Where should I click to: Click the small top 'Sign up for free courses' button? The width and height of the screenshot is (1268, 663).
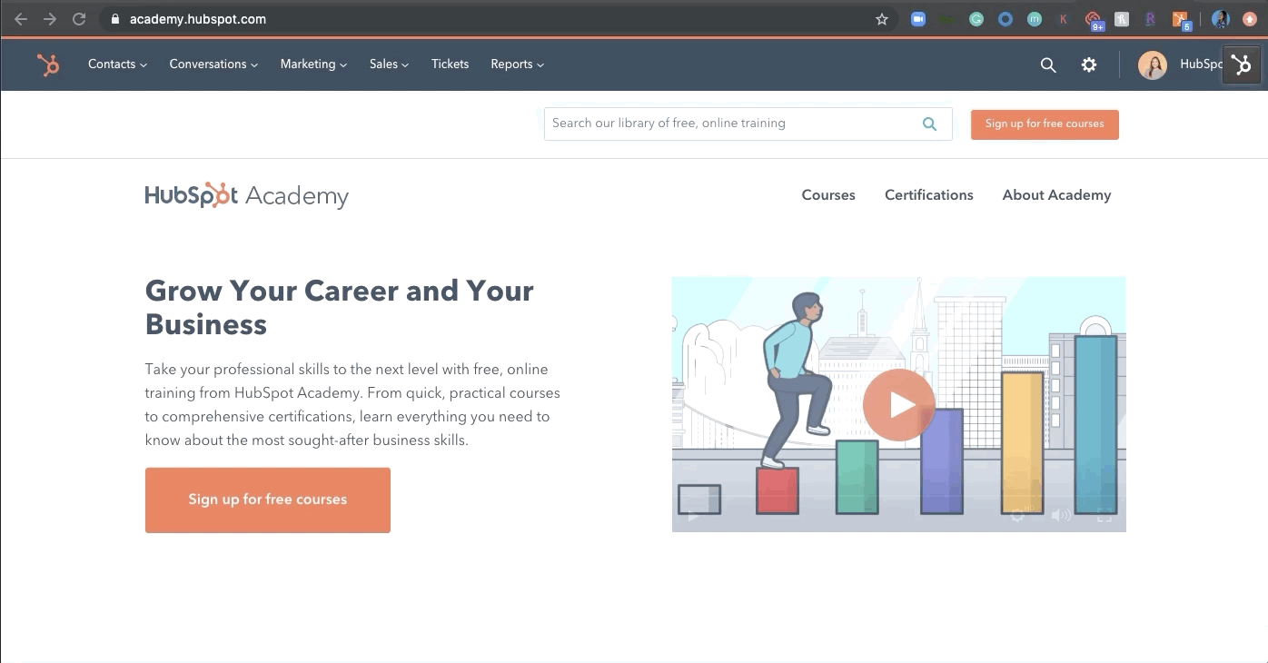1045,124
